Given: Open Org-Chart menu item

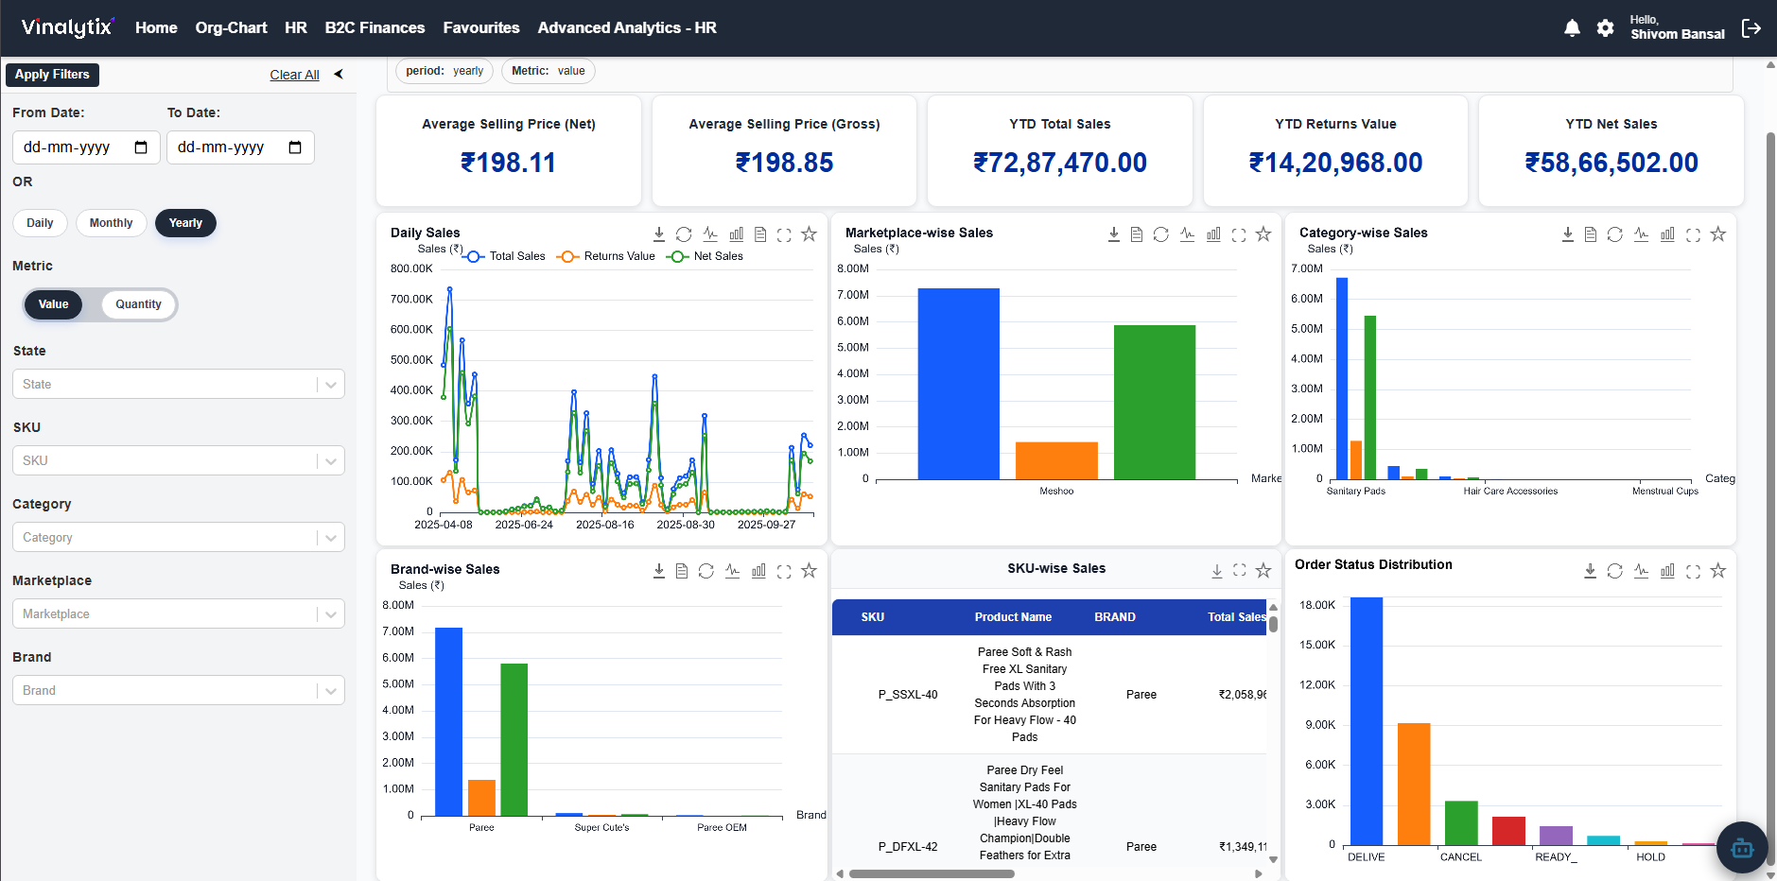Looking at the screenshot, I should 231,28.
